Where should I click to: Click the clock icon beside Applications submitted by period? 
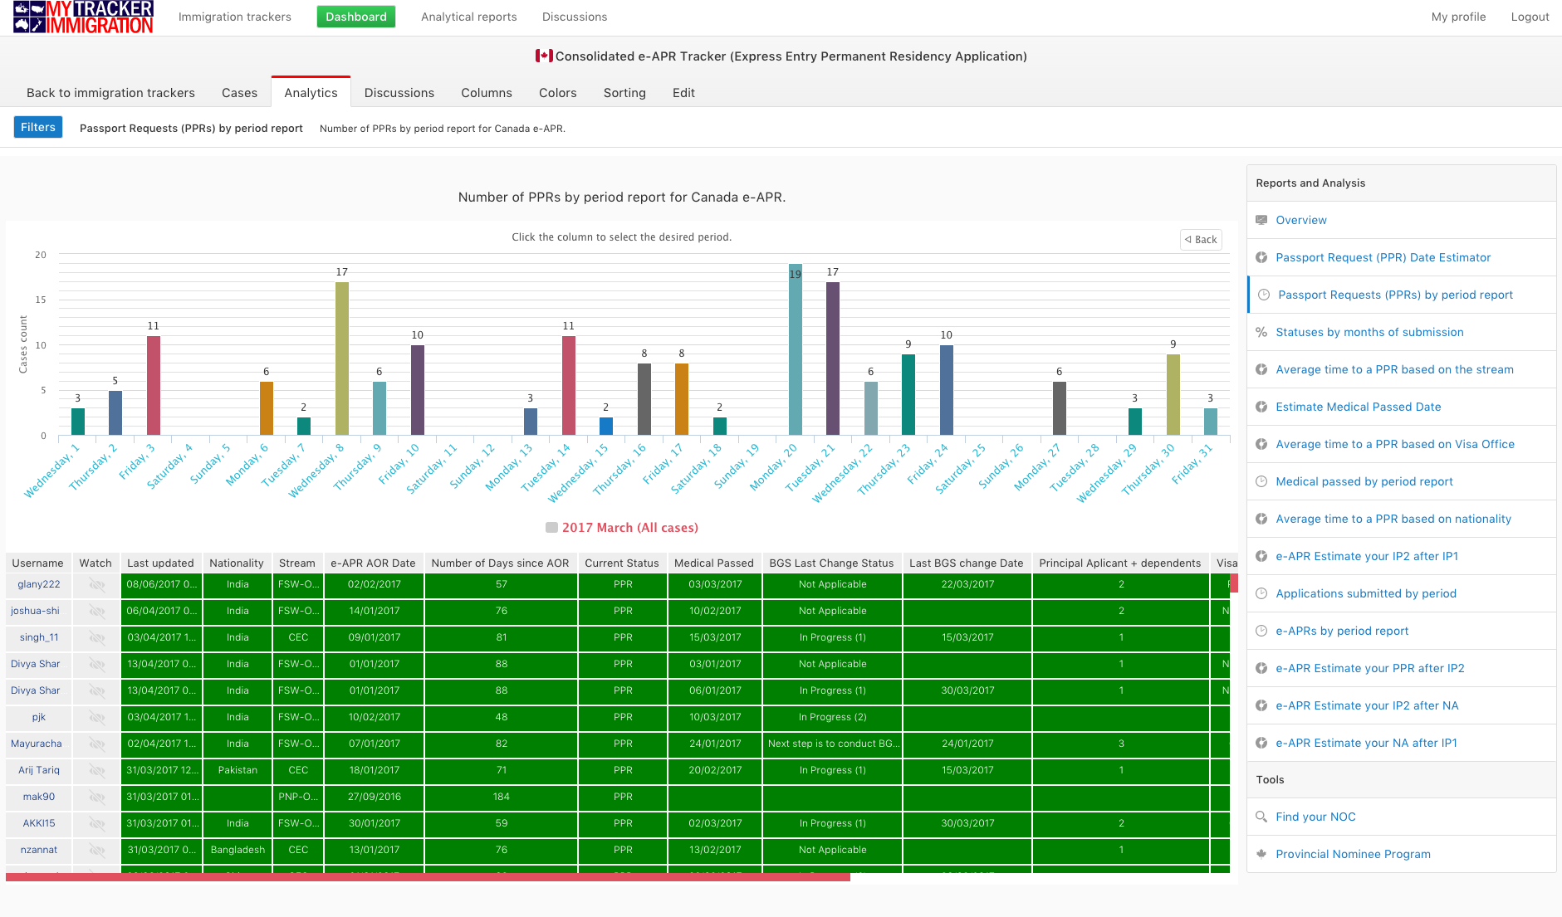coord(1261,593)
